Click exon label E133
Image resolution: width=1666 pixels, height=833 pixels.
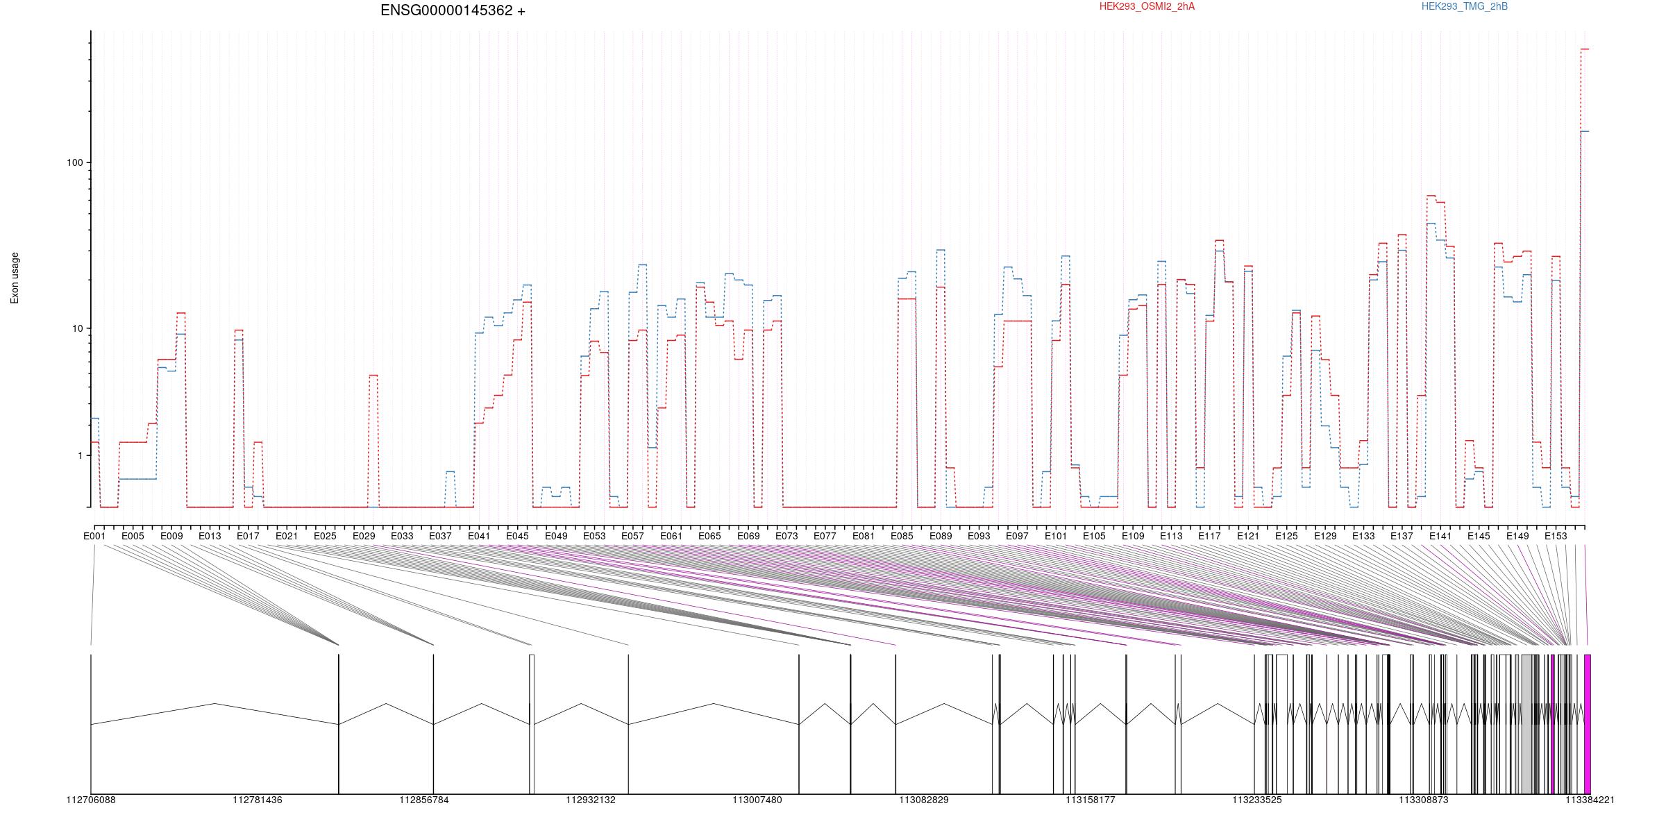click(1363, 536)
